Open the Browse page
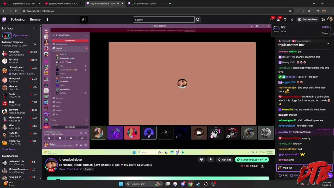 (x=35, y=20)
